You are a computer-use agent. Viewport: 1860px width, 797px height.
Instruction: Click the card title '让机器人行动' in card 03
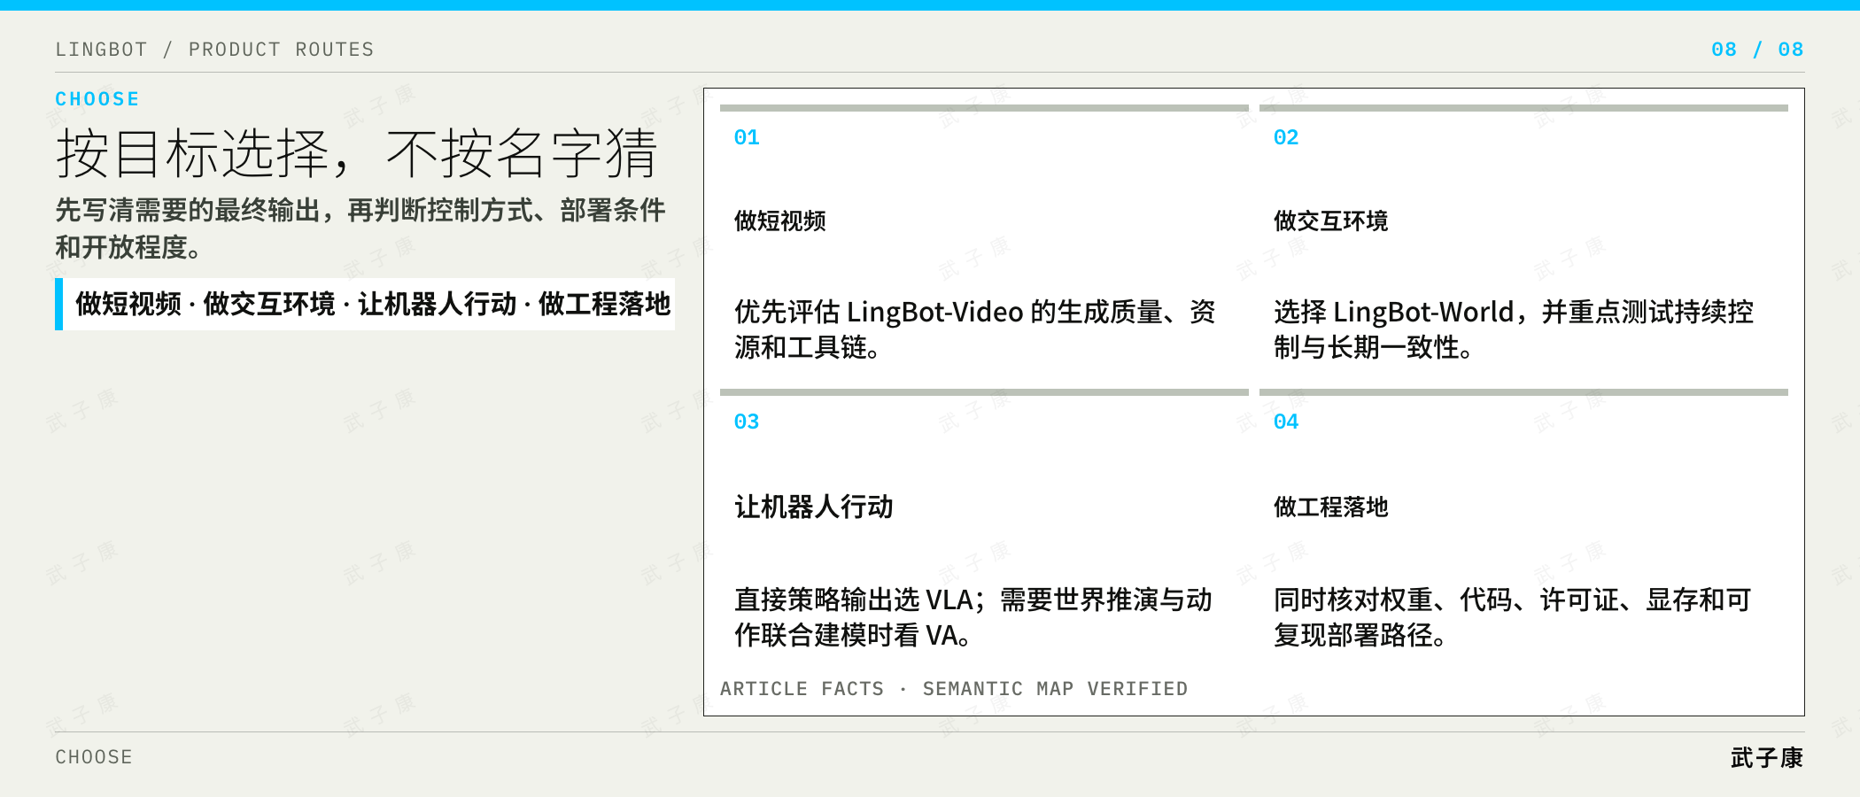(x=813, y=507)
